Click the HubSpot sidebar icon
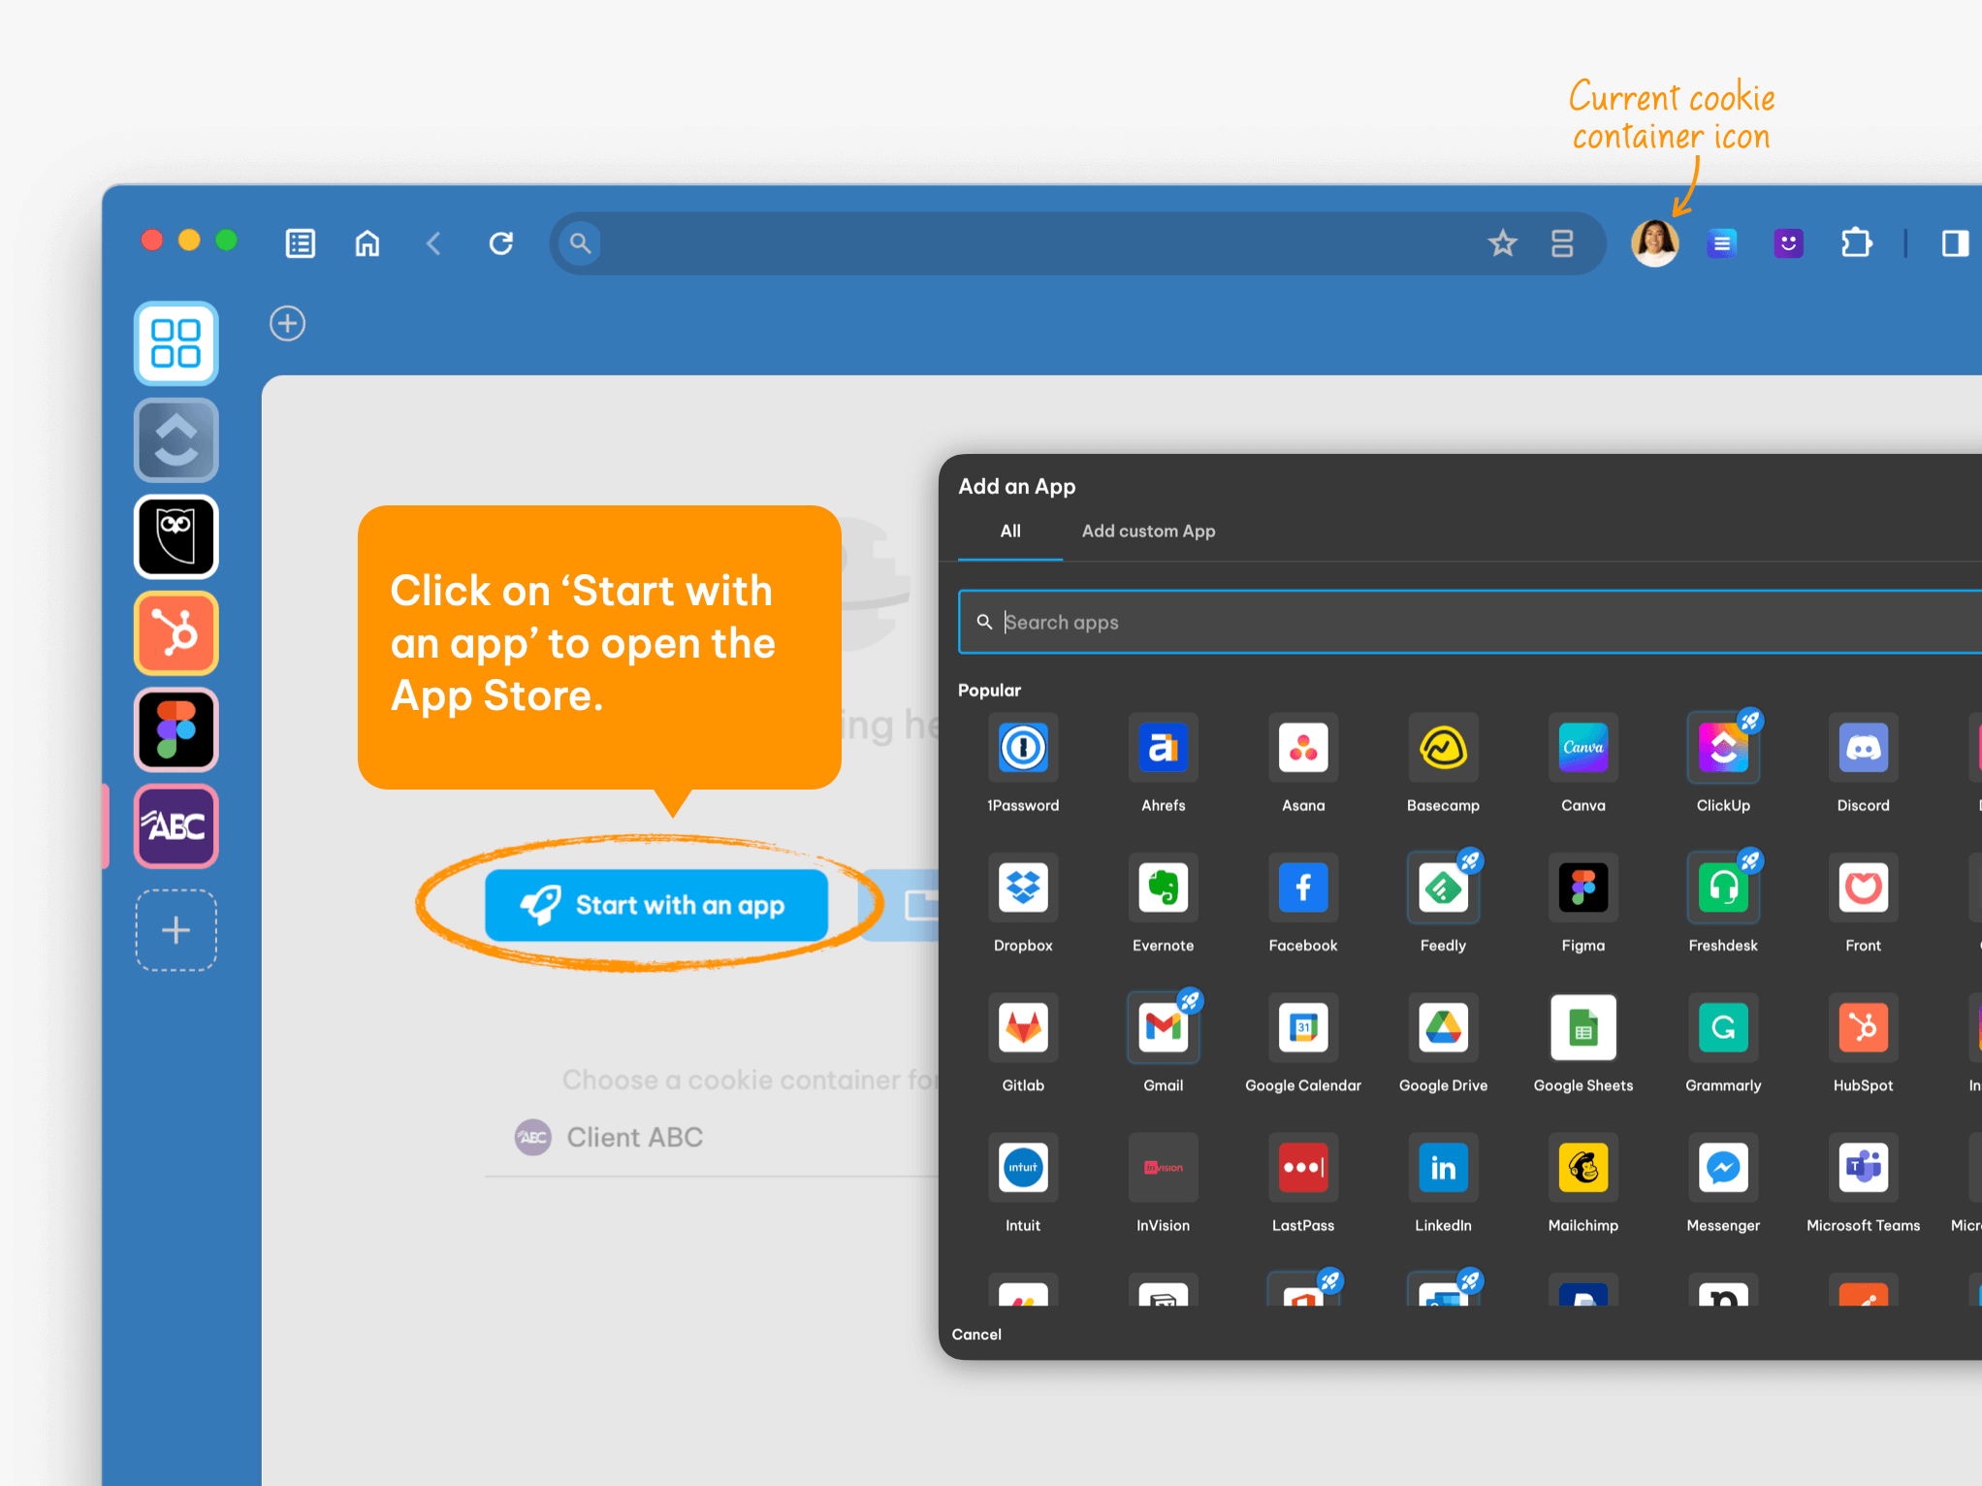Image resolution: width=1982 pixels, height=1486 pixels. pyautogui.click(x=176, y=637)
